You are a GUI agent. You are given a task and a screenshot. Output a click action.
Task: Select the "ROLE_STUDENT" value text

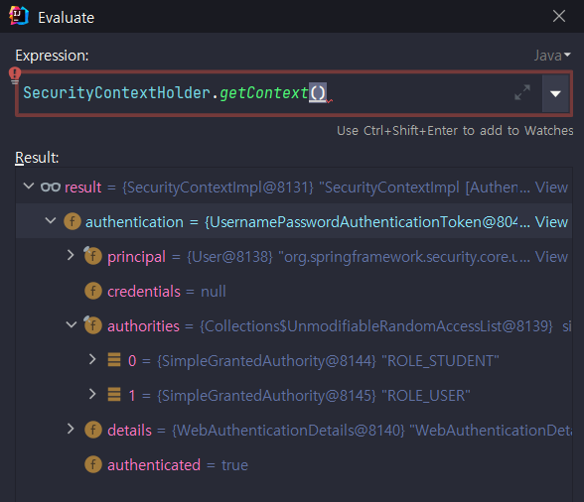[440, 360]
